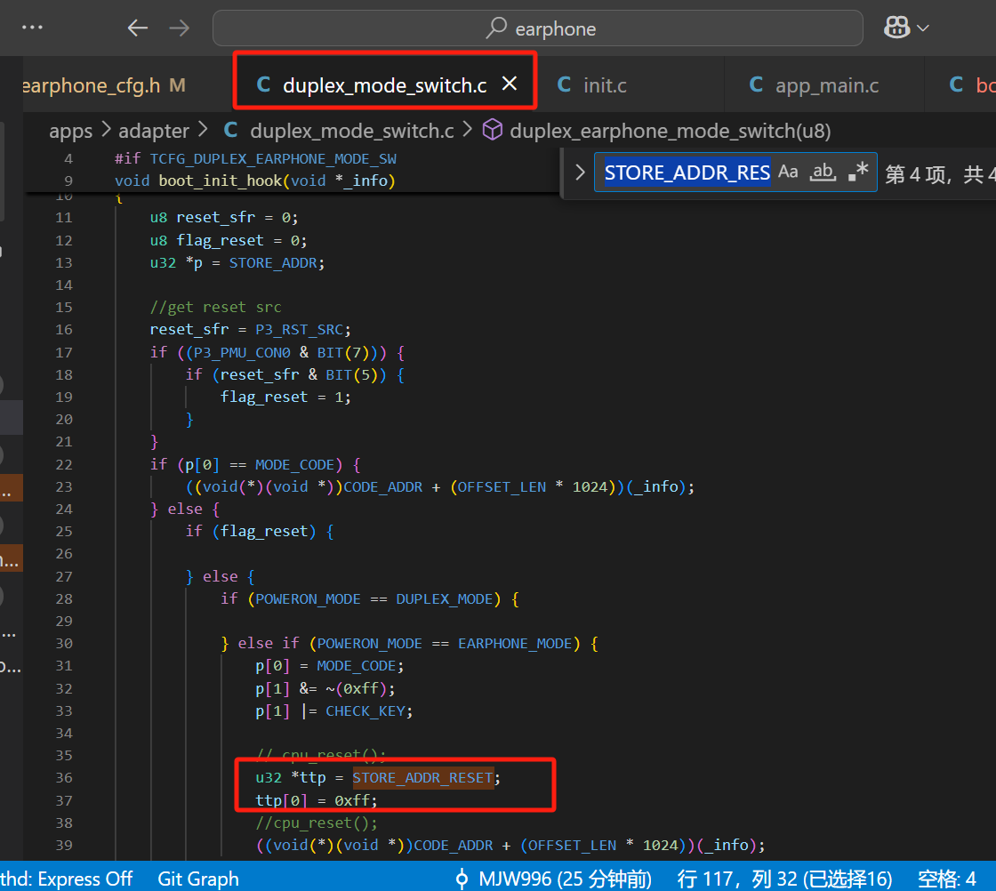The image size is (996, 891).
Task: Click the earphone command search box
Action: 537,28
